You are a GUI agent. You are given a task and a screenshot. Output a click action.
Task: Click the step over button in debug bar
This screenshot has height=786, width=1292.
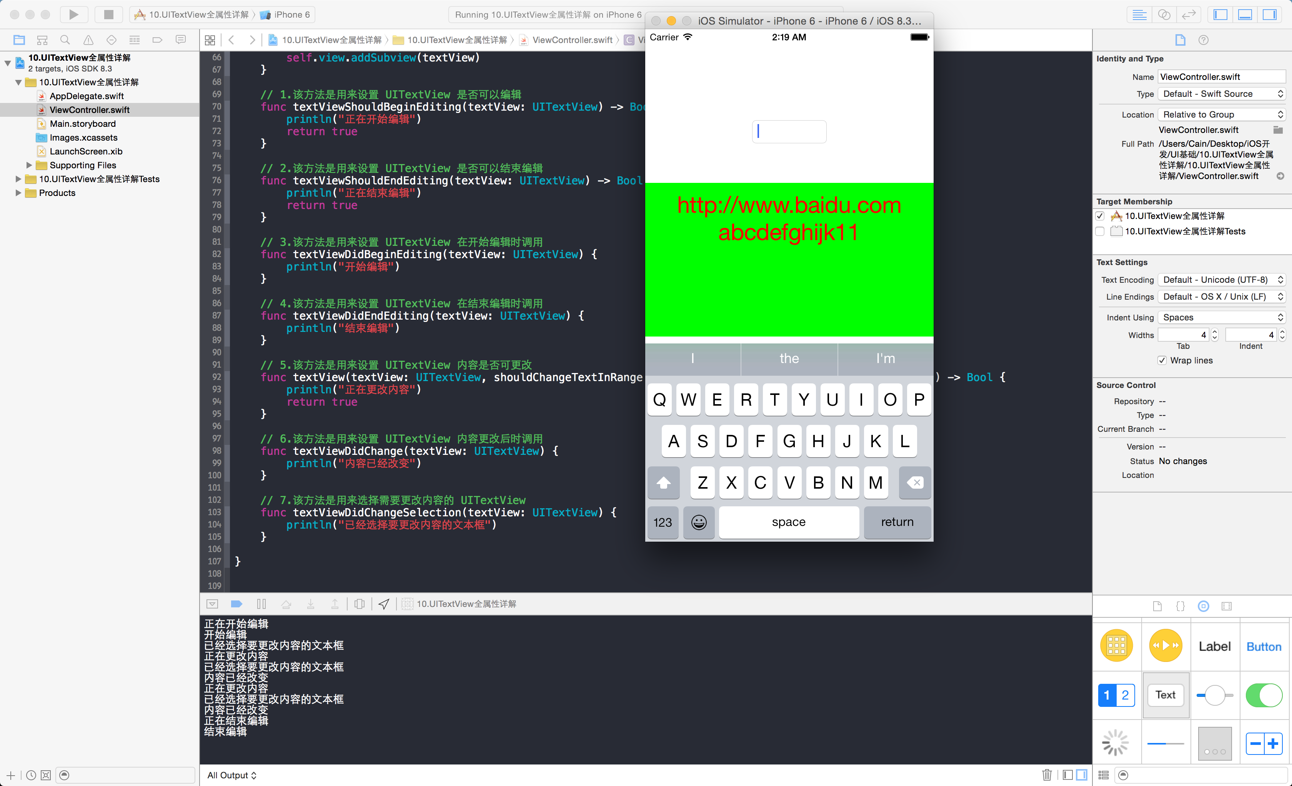[286, 604]
